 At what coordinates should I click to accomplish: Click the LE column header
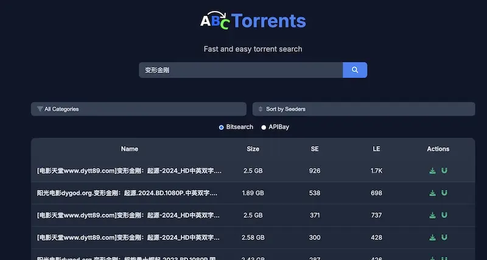(376, 149)
